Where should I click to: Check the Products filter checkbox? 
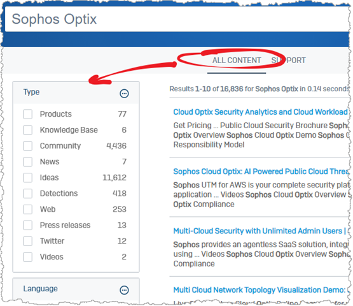click(x=28, y=114)
